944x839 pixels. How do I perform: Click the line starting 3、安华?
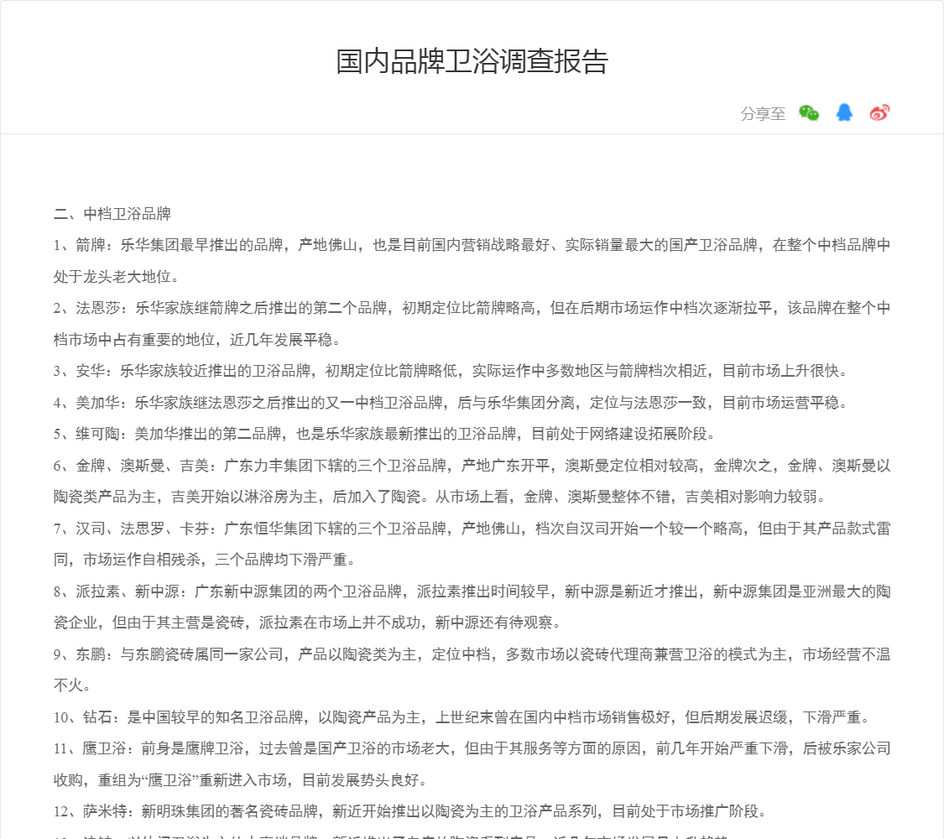(x=451, y=371)
